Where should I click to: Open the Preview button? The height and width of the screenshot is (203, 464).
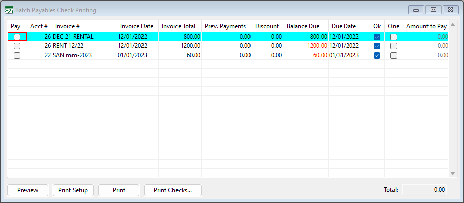(x=27, y=190)
